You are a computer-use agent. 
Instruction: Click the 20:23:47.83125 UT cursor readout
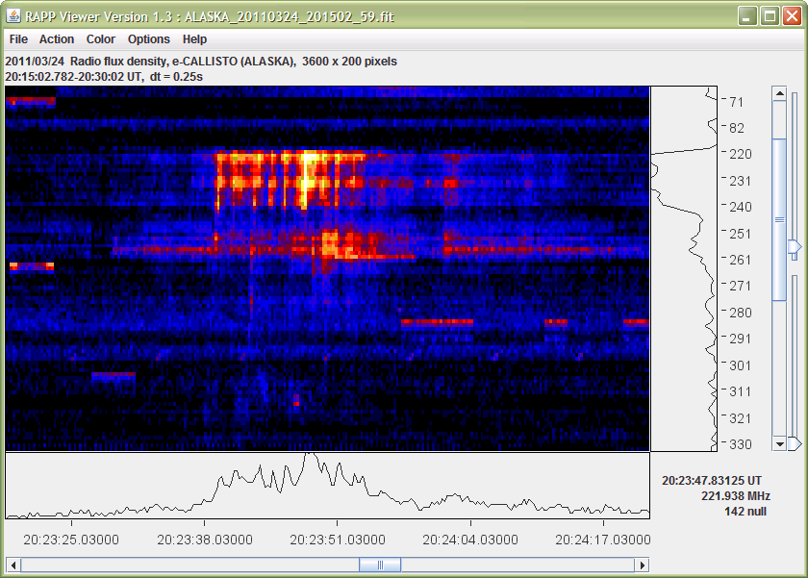pyautogui.click(x=712, y=481)
